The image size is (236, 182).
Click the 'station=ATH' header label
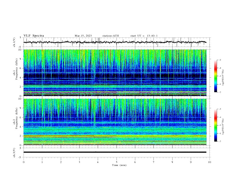(x=111, y=36)
